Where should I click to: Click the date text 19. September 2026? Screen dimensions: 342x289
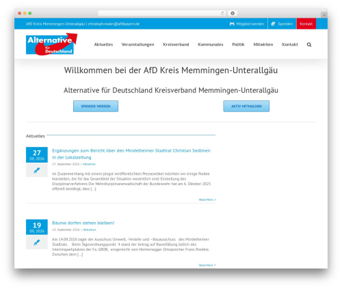[x=66, y=230]
